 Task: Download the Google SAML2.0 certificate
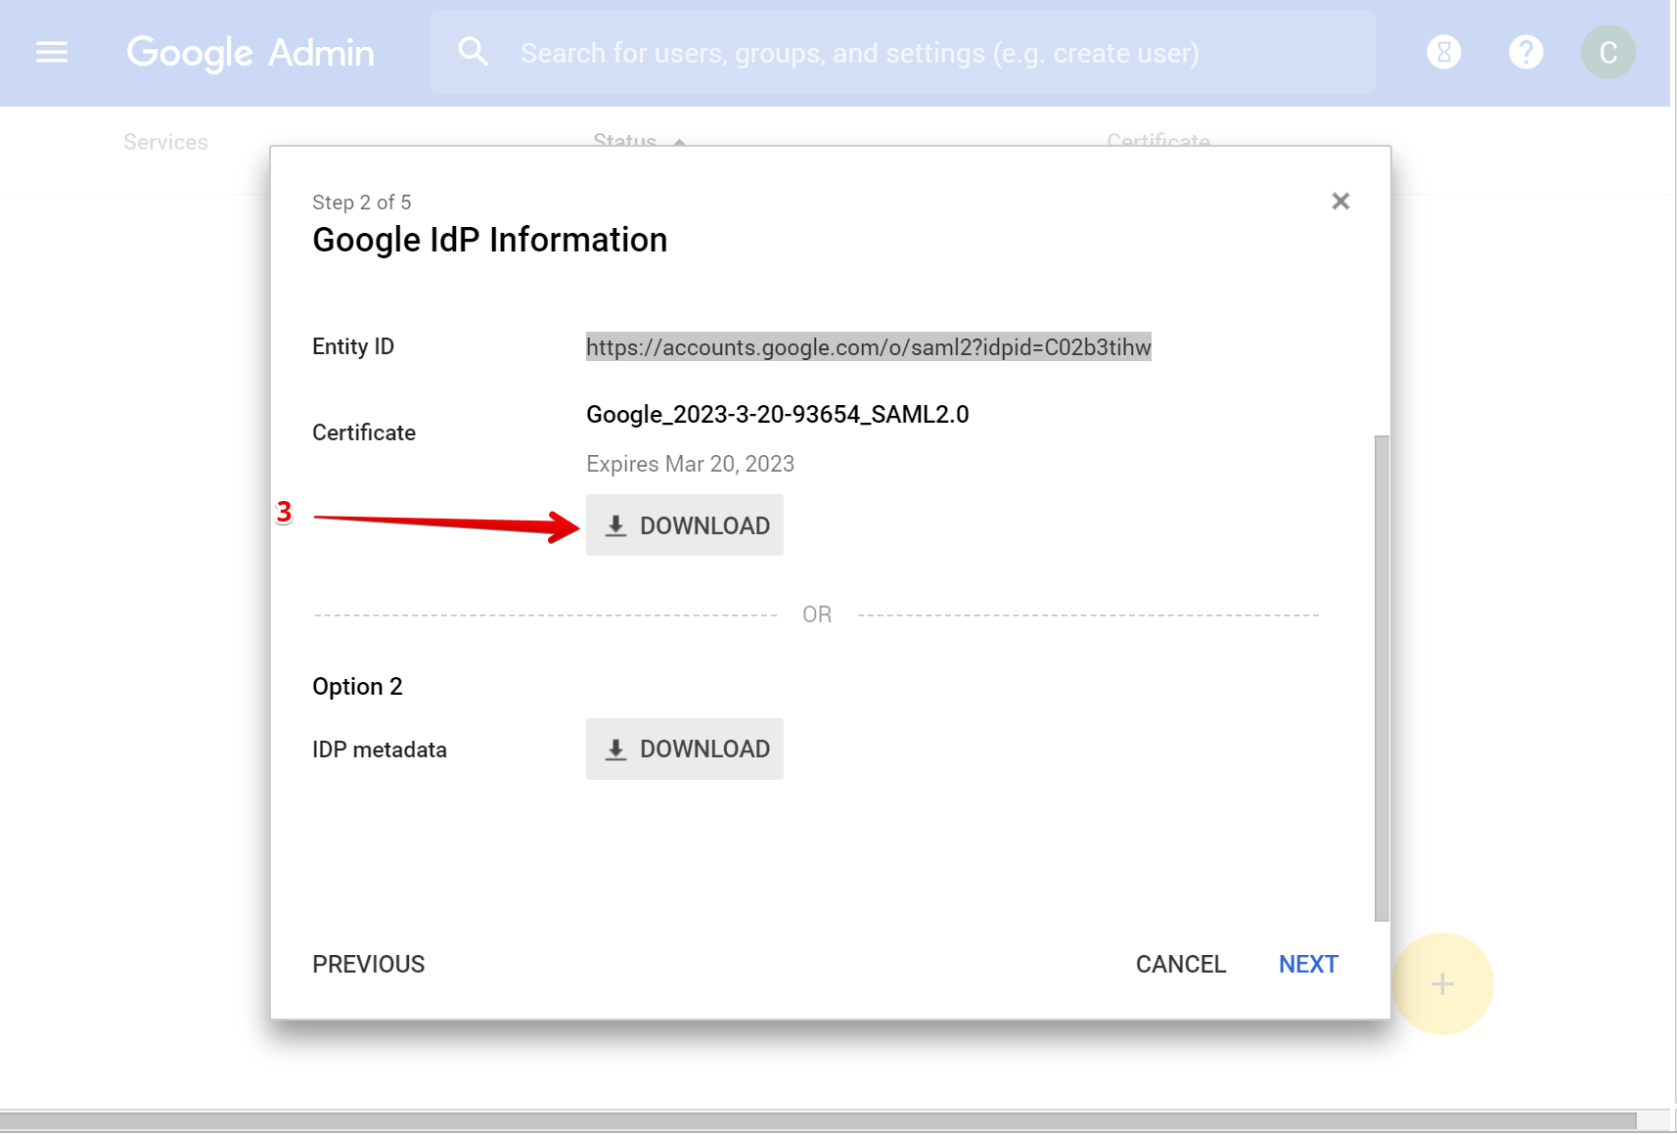coord(684,525)
